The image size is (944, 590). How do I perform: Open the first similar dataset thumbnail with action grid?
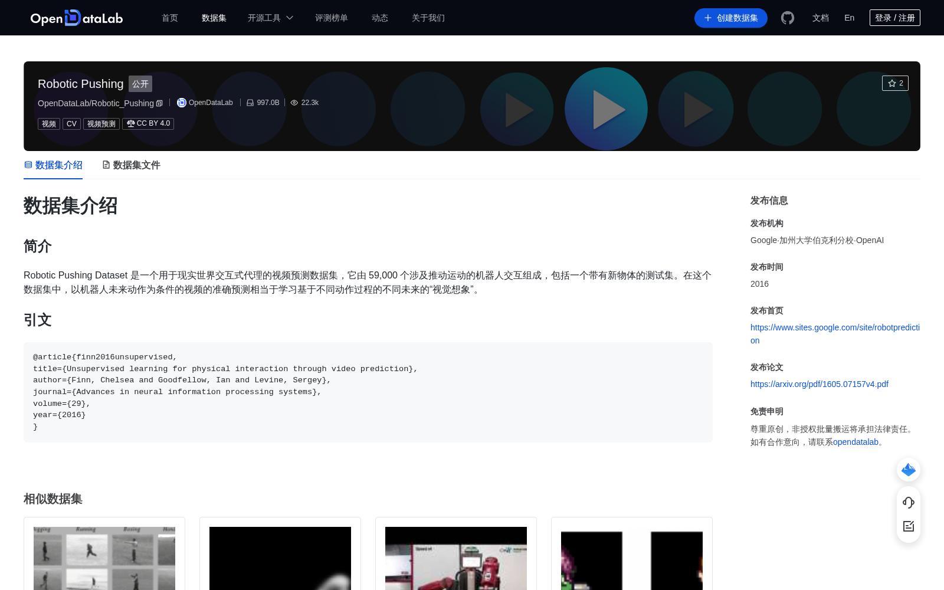104,558
